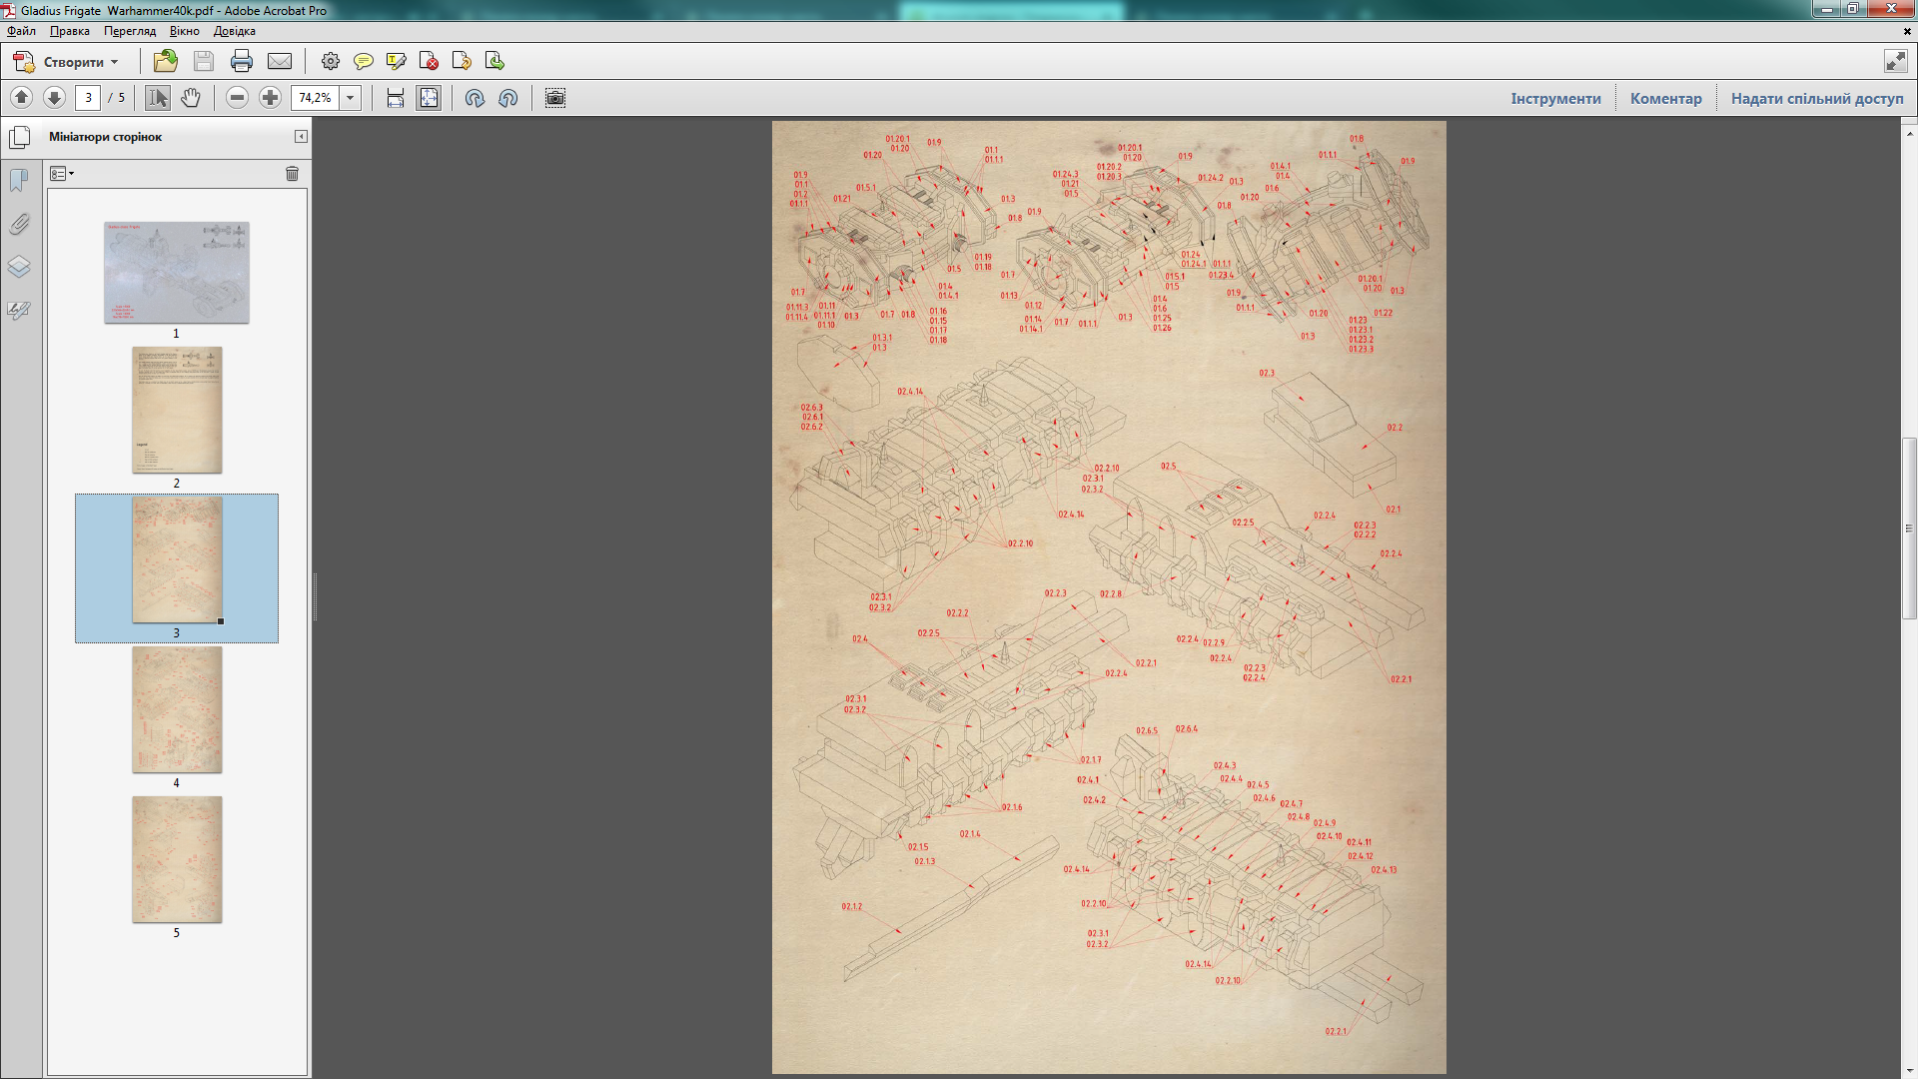
Task: Click the export page icon
Action: point(494,61)
